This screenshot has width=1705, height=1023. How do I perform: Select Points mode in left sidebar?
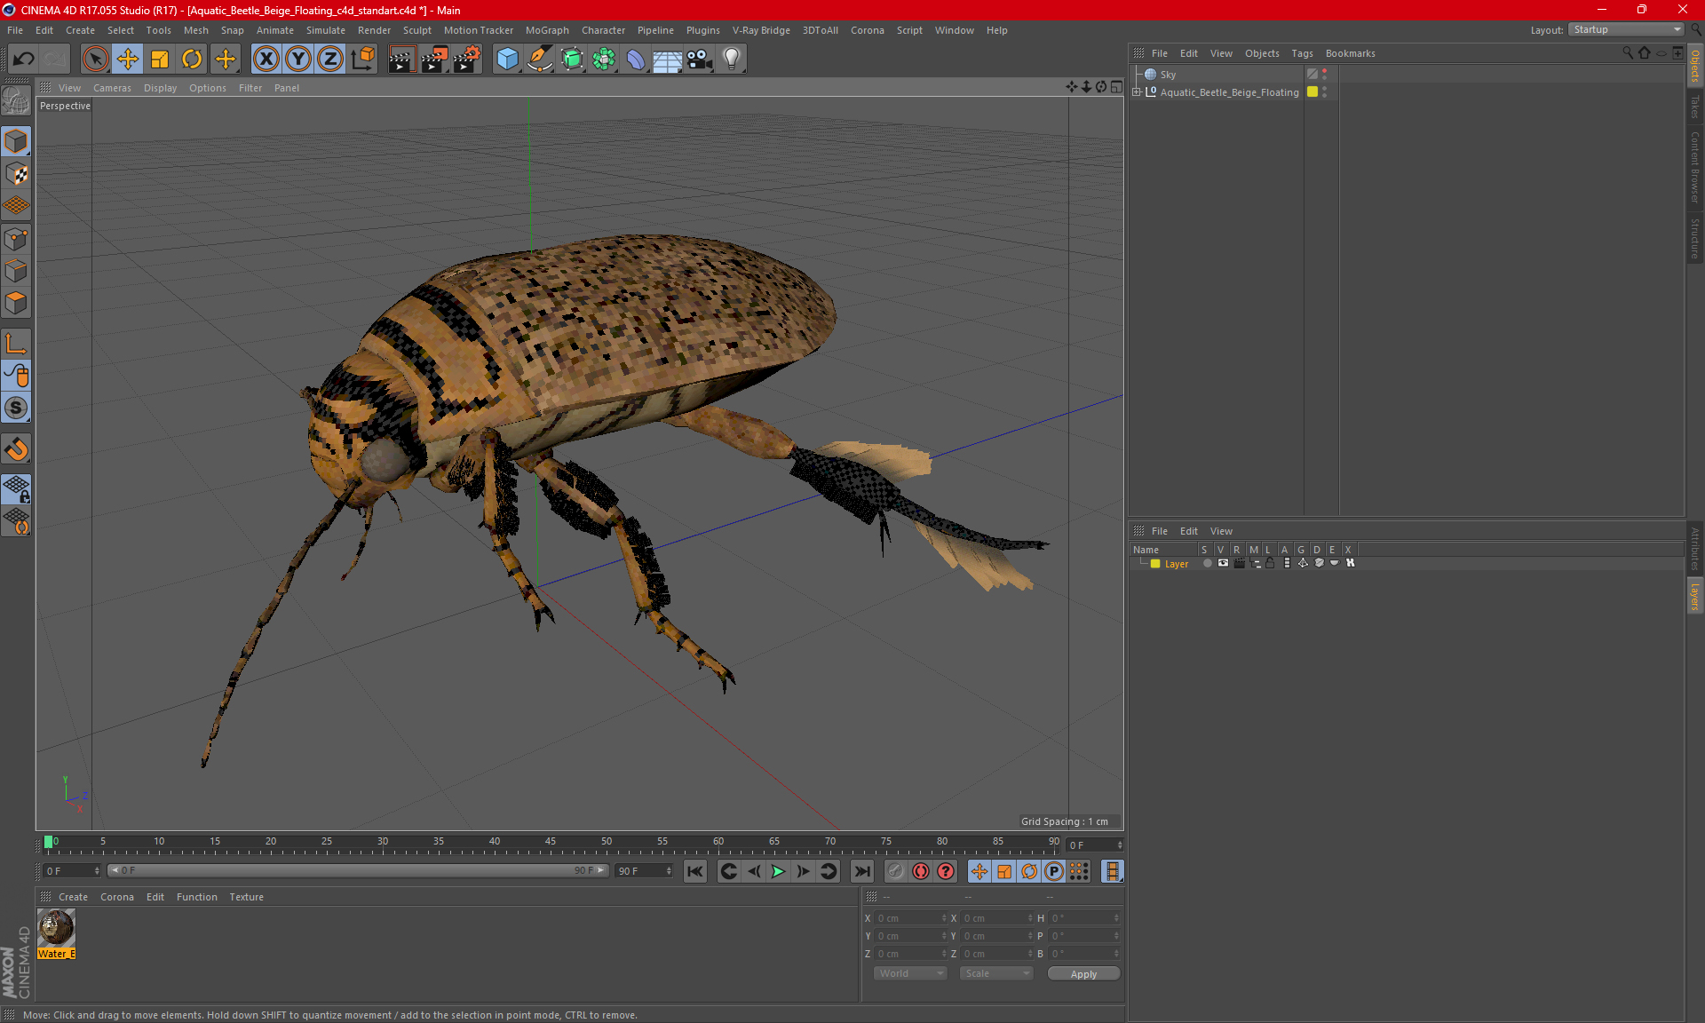[x=16, y=239]
